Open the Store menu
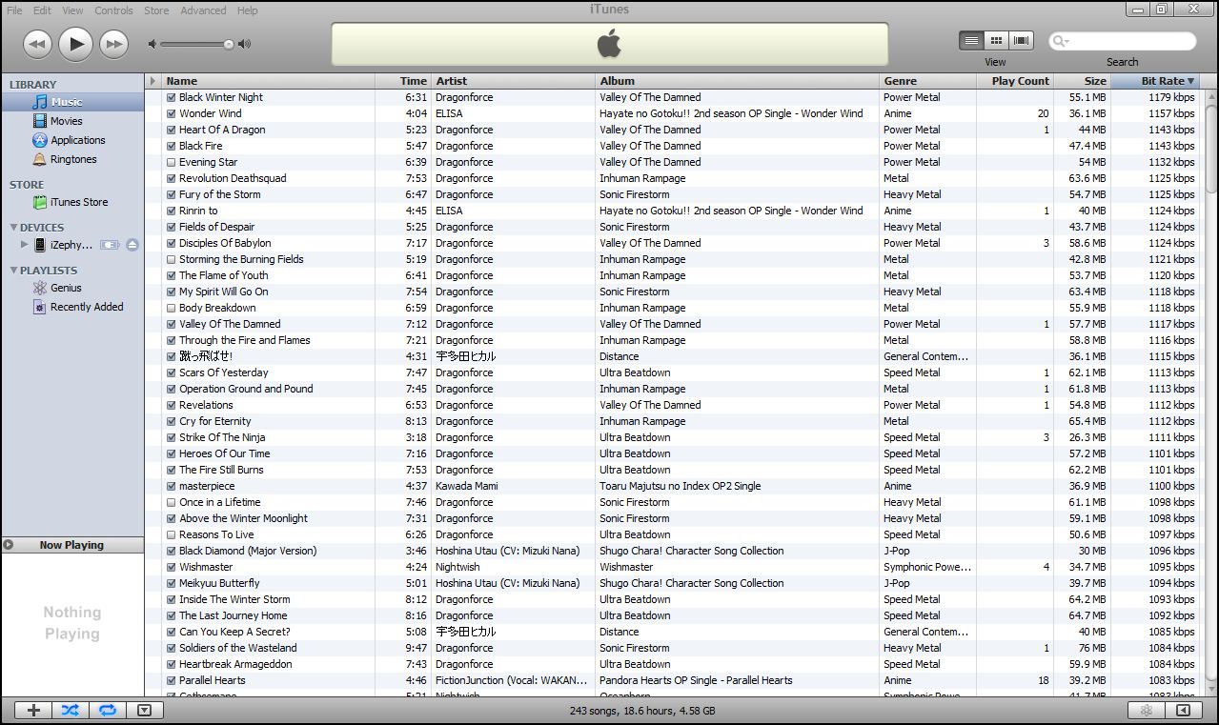Image resolution: width=1219 pixels, height=725 pixels. pyautogui.click(x=156, y=10)
